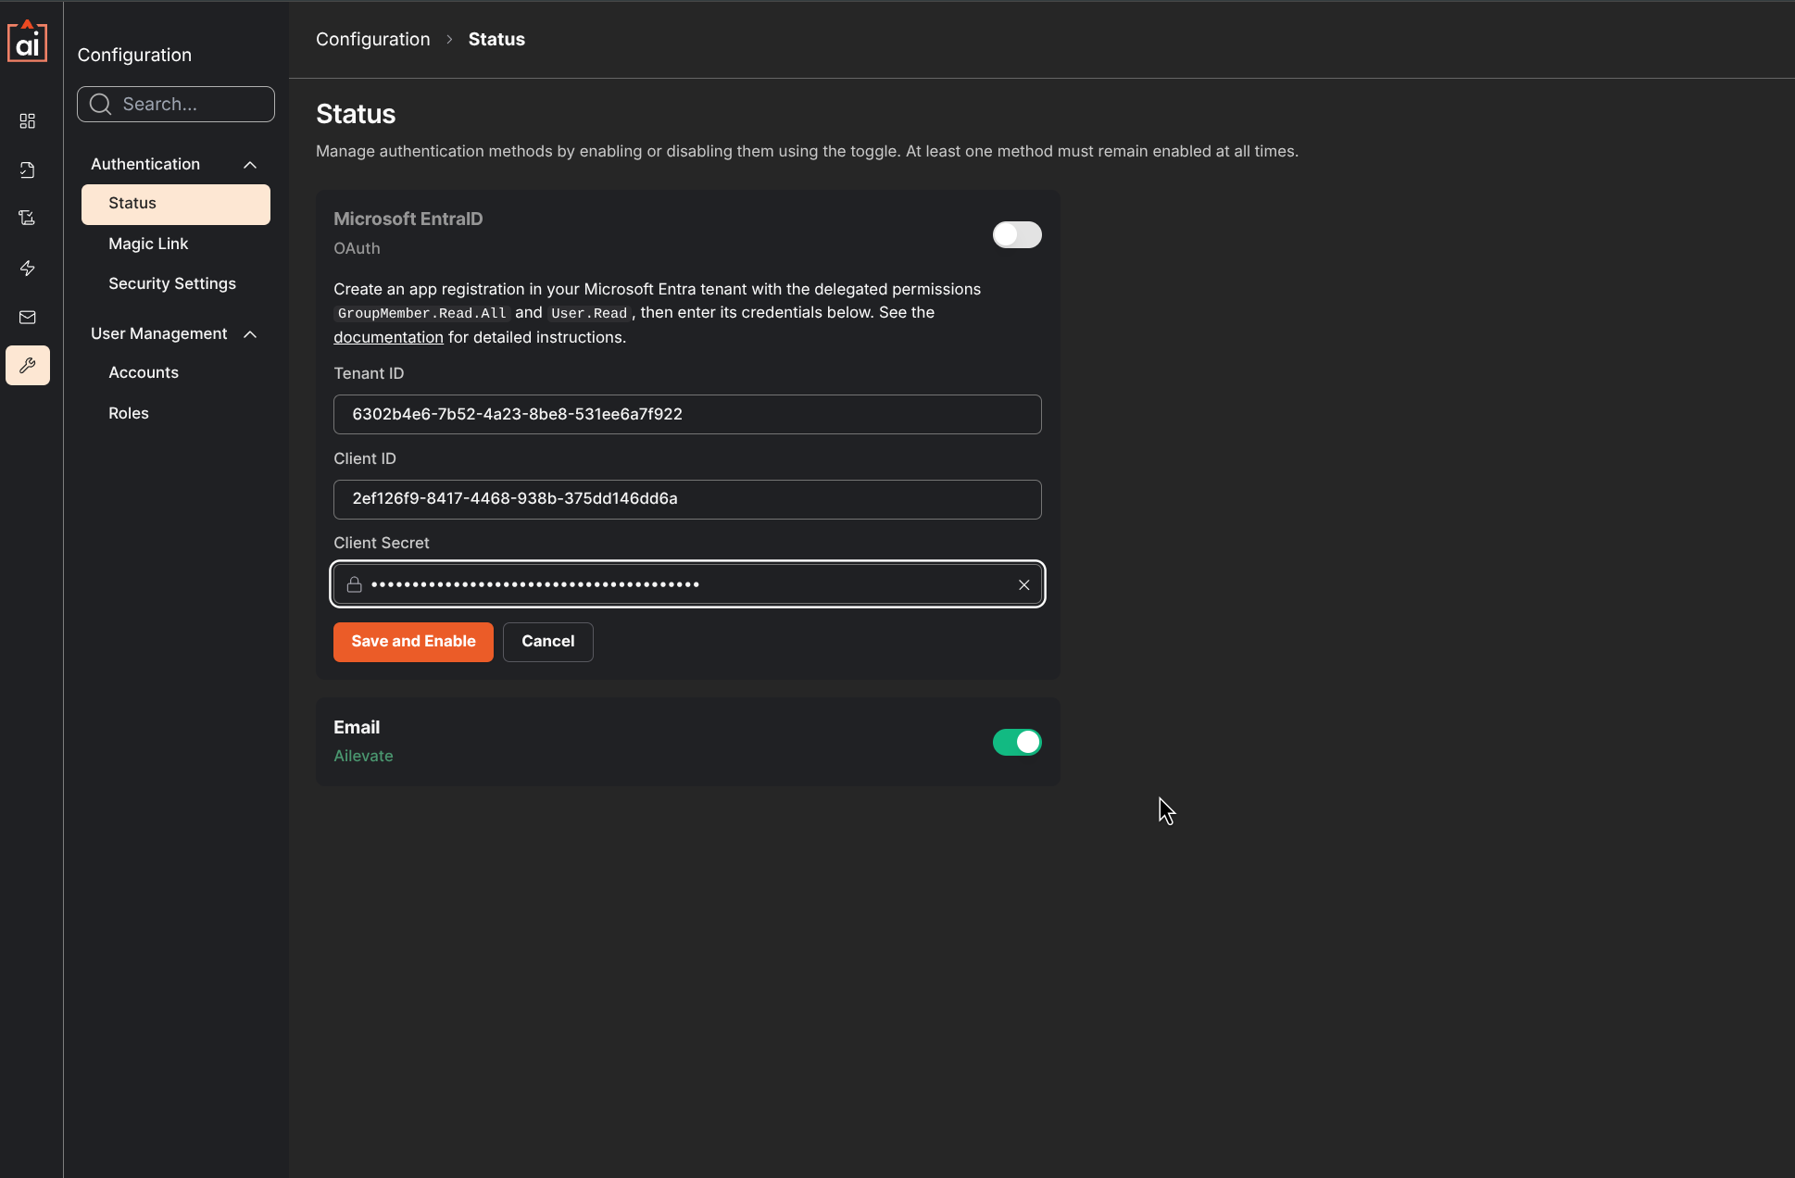The width and height of the screenshot is (1795, 1178).
Task: Click the Microsoft EntraID heading
Action: [408, 219]
